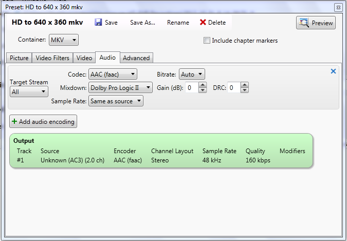Image resolution: width=347 pixels, height=241 pixels.
Task: Click the magnifier icon in the Preview button
Action: pos(304,23)
